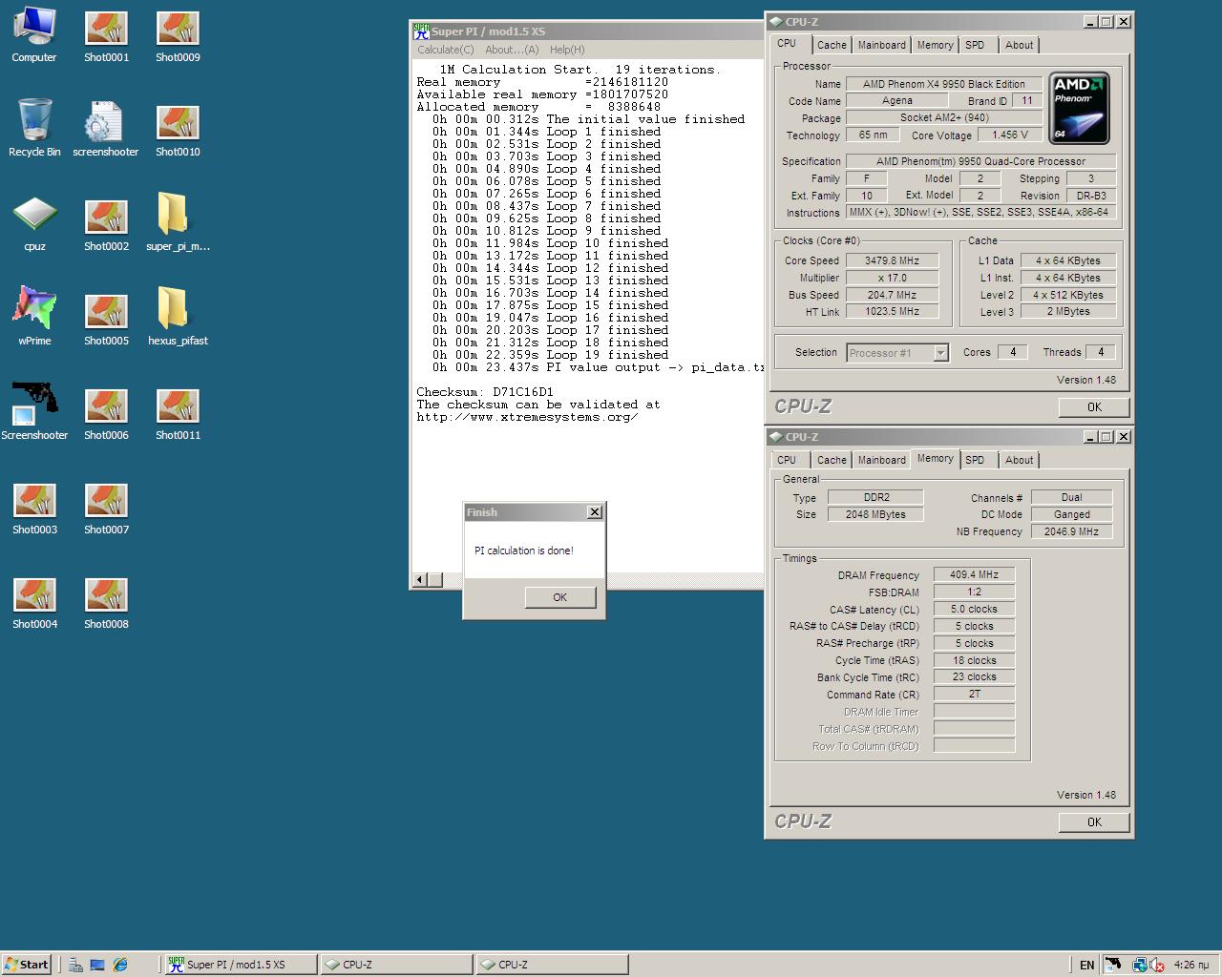Open the Computer desktop icon
This screenshot has height=977, width=1222.
pyautogui.click(x=34, y=36)
